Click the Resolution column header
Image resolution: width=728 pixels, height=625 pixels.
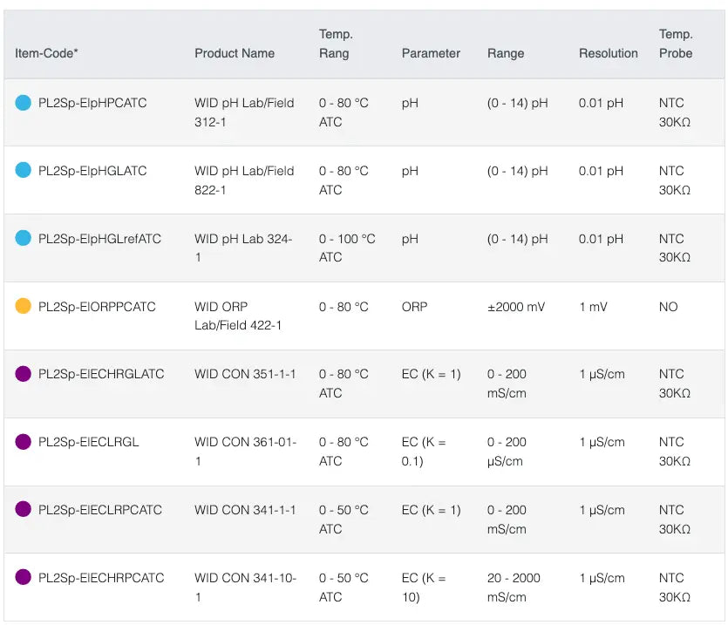click(x=609, y=53)
